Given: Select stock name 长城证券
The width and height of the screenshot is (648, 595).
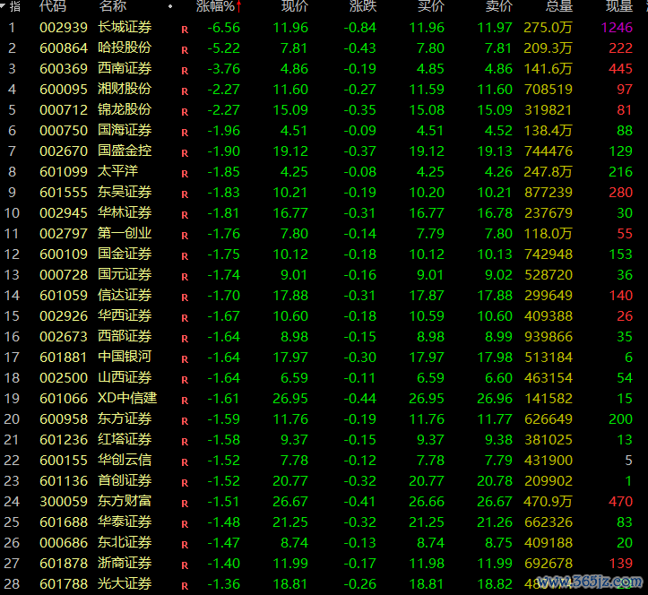Looking at the screenshot, I should point(125,27).
